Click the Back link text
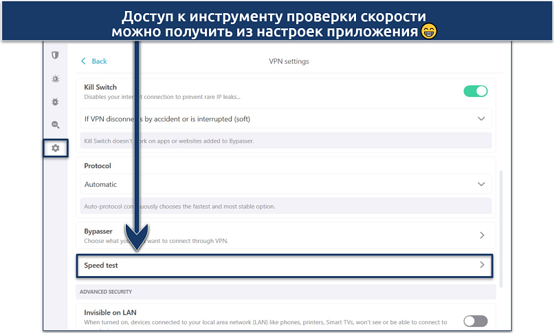 pyautogui.click(x=100, y=61)
